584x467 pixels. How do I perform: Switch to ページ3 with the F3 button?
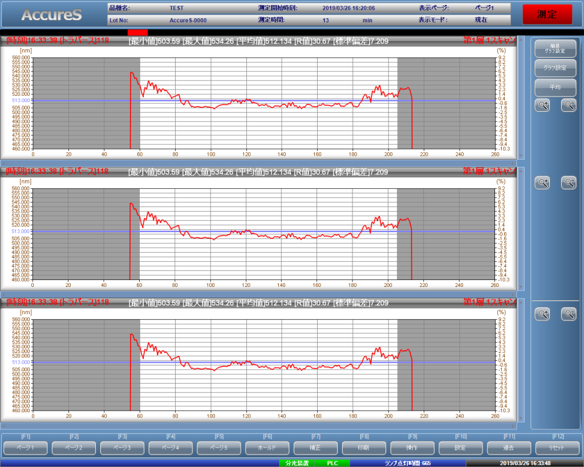point(122,448)
